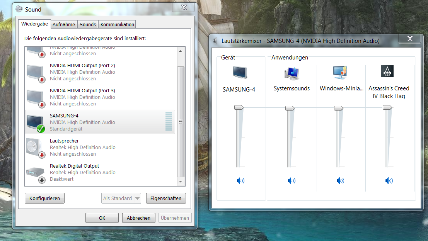
Task: Open the Als Standard dropdown arrow
Action: pos(138,198)
